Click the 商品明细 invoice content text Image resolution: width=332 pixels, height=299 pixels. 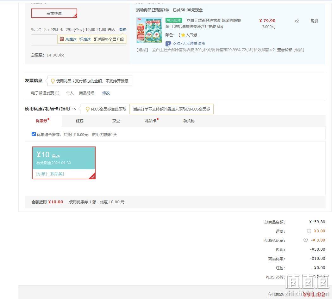point(87,93)
